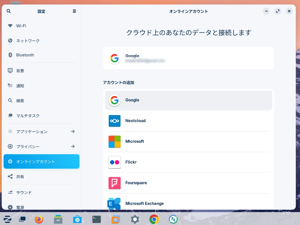
Task: Click the マルチタスク windows icon
Action: click(10, 116)
